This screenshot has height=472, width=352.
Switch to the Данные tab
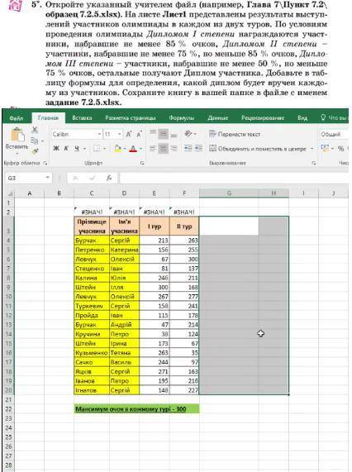tap(218, 118)
